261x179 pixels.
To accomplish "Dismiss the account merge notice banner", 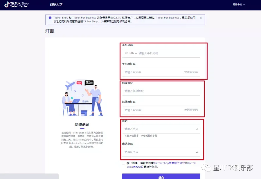I will point(201,18).
